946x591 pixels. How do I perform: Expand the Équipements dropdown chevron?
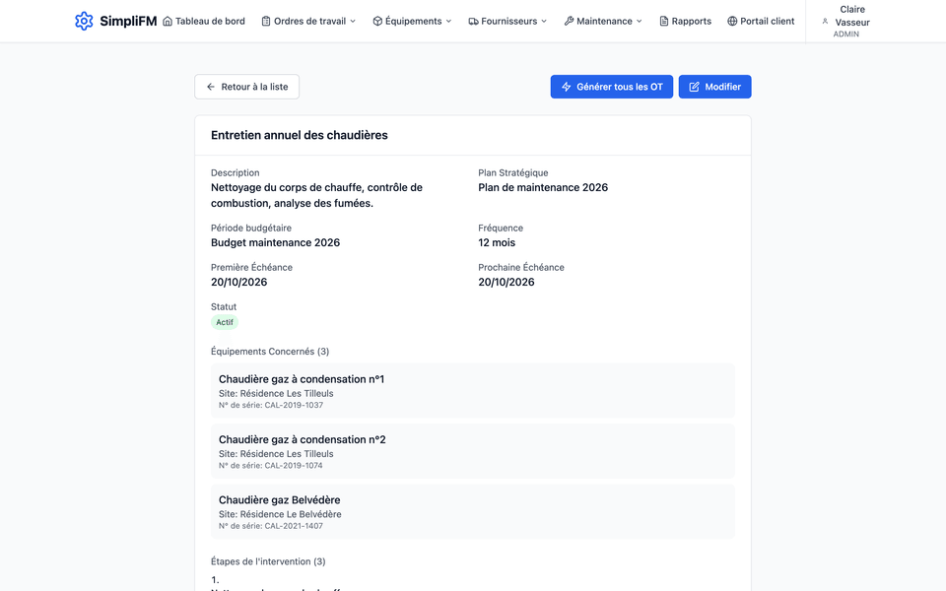(449, 21)
